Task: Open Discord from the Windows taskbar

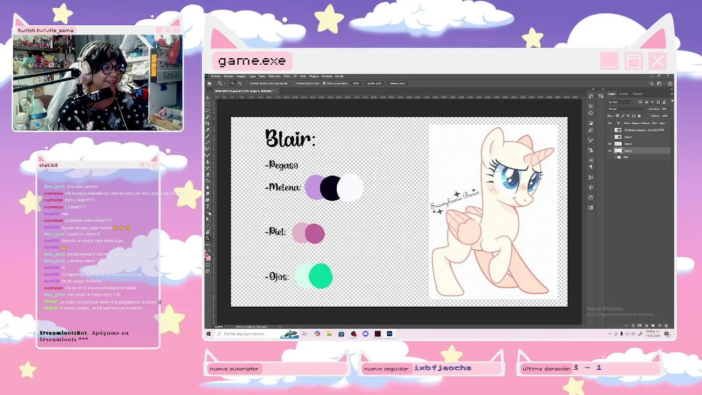Action: (365, 334)
